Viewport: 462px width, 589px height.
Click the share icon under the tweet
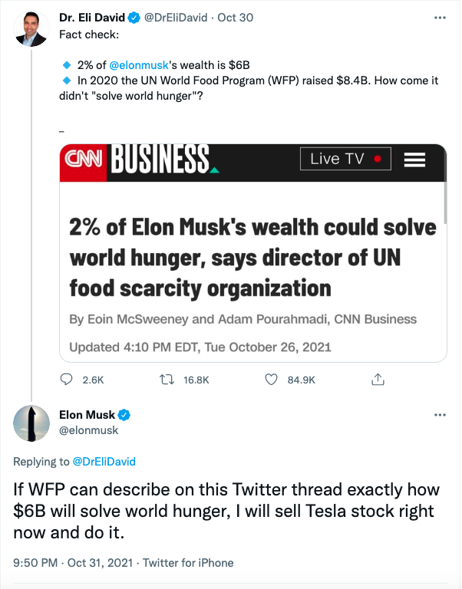377,379
